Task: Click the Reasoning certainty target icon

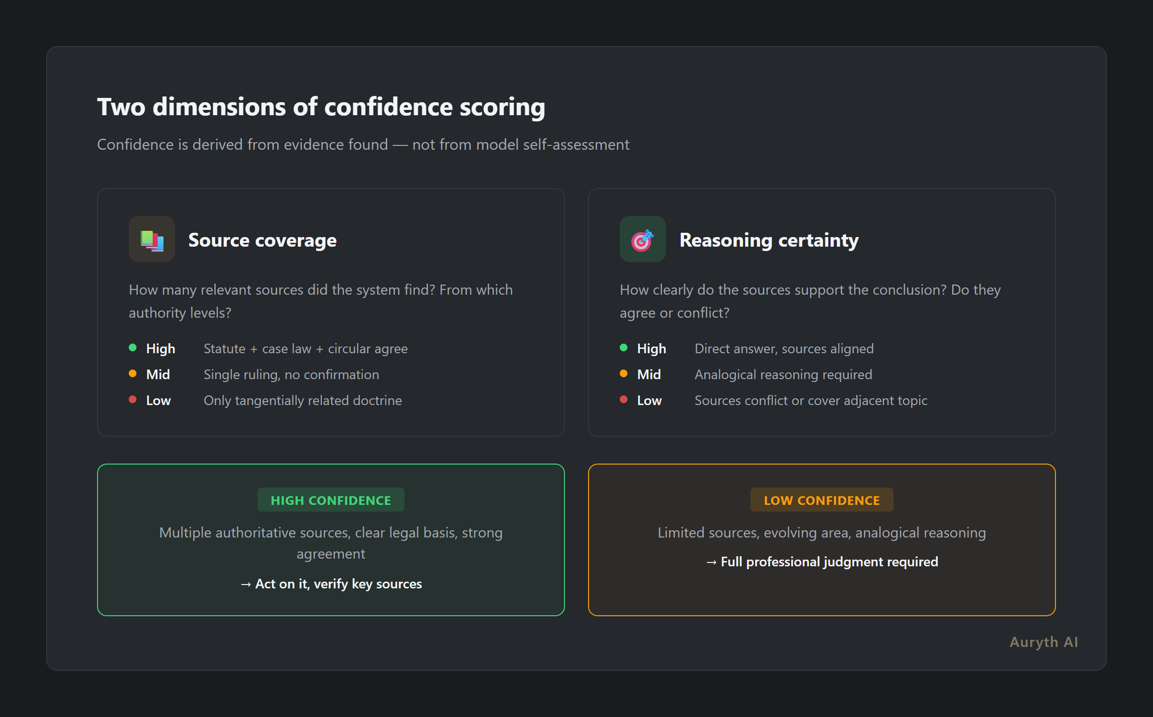Action: click(x=642, y=239)
